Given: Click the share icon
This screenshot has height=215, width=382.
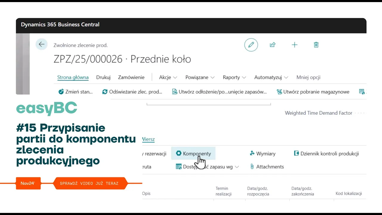Looking at the screenshot, I should tap(272, 45).
